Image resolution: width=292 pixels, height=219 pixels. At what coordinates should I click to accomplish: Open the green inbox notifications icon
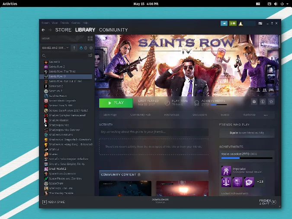(x=233, y=23)
